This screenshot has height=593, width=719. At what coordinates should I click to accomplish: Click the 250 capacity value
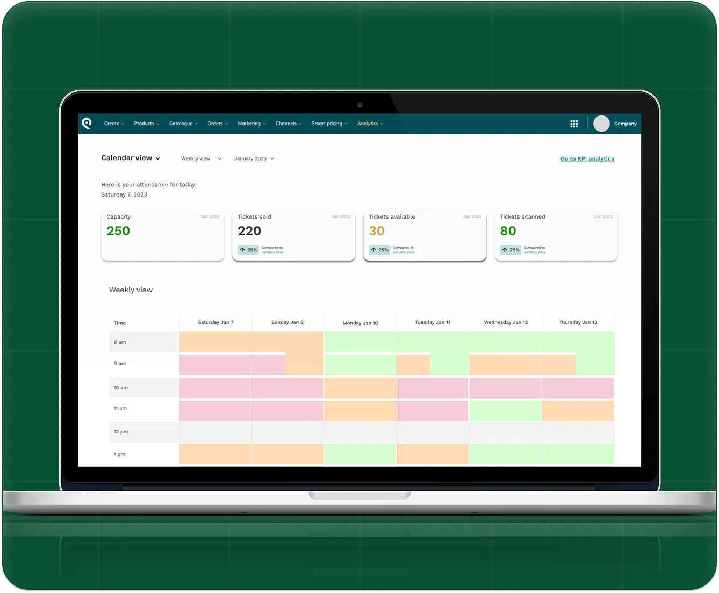point(118,231)
